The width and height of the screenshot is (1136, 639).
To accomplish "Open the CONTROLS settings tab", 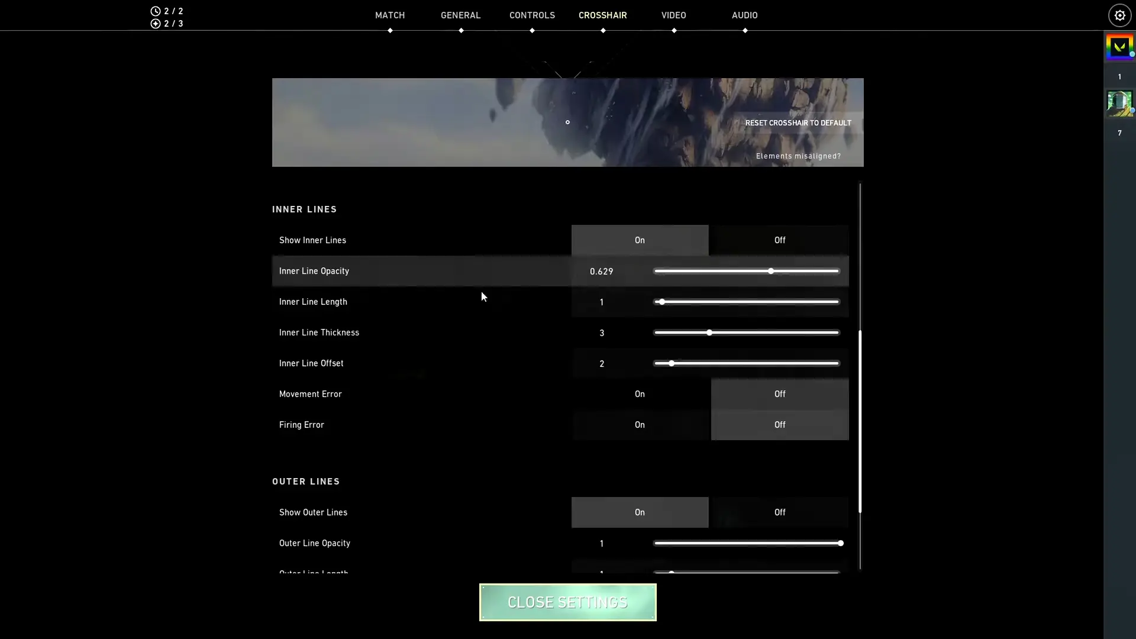I will click(532, 15).
